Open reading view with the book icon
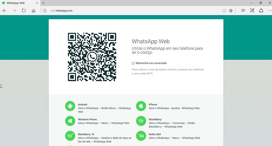The width and height of the screenshot is (272, 146). tap(224, 11)
